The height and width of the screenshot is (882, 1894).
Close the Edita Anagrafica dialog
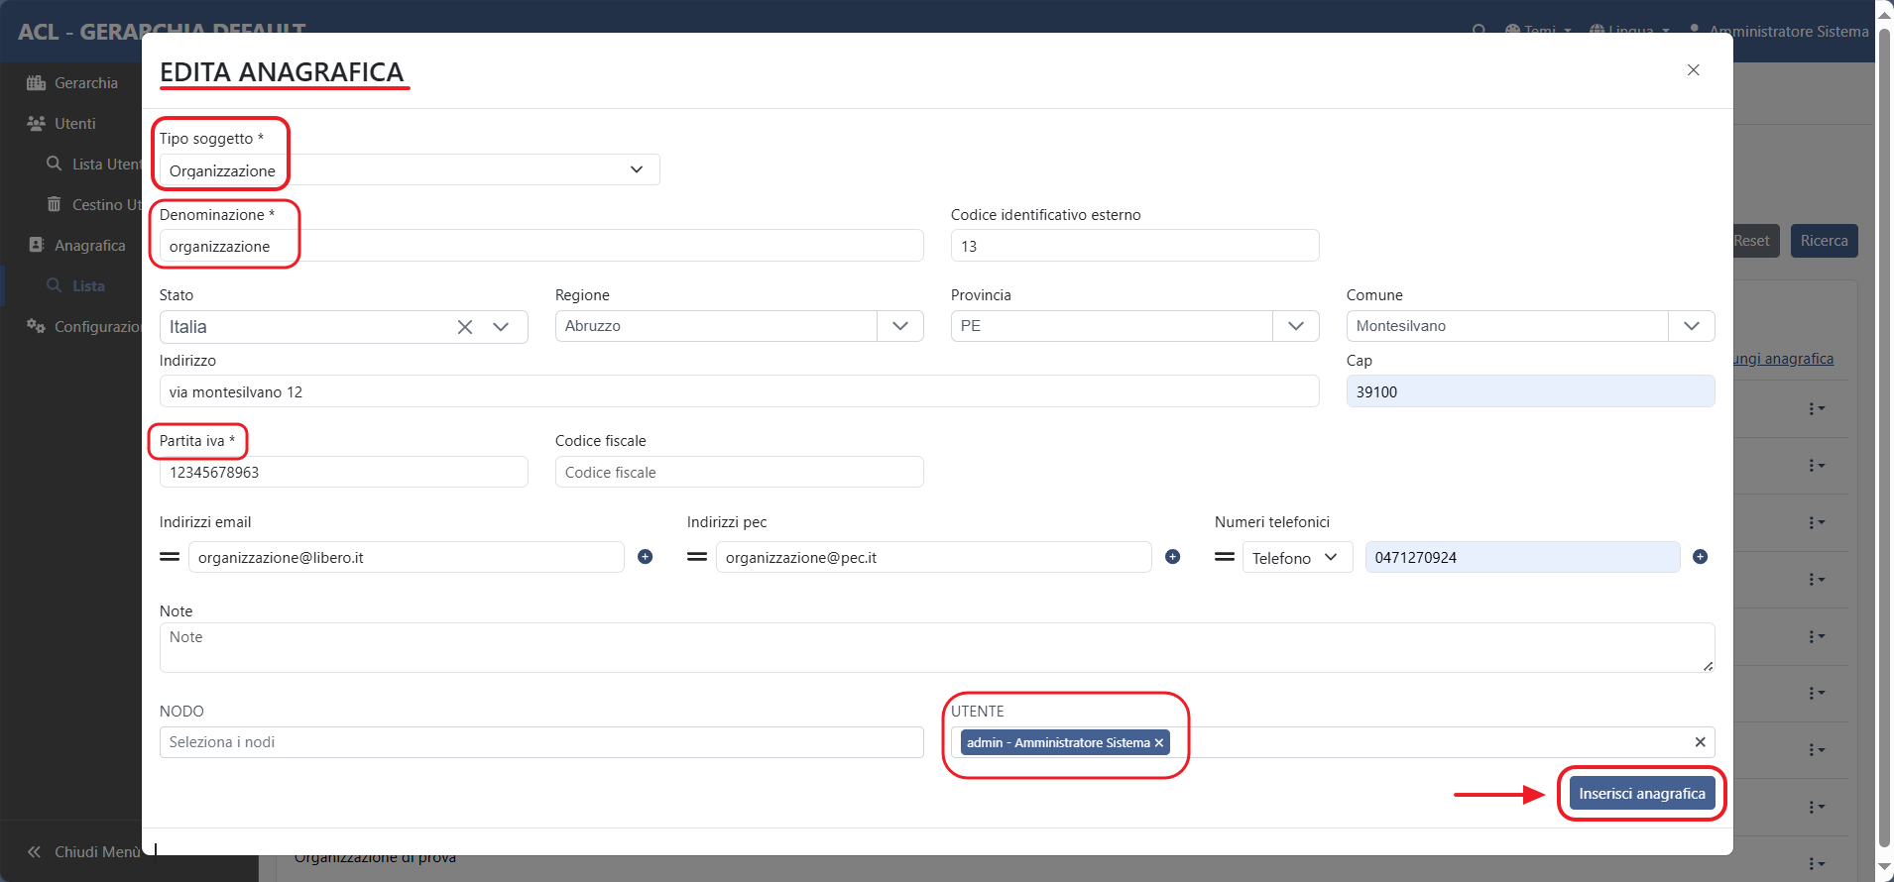(x=1693, y=70)
